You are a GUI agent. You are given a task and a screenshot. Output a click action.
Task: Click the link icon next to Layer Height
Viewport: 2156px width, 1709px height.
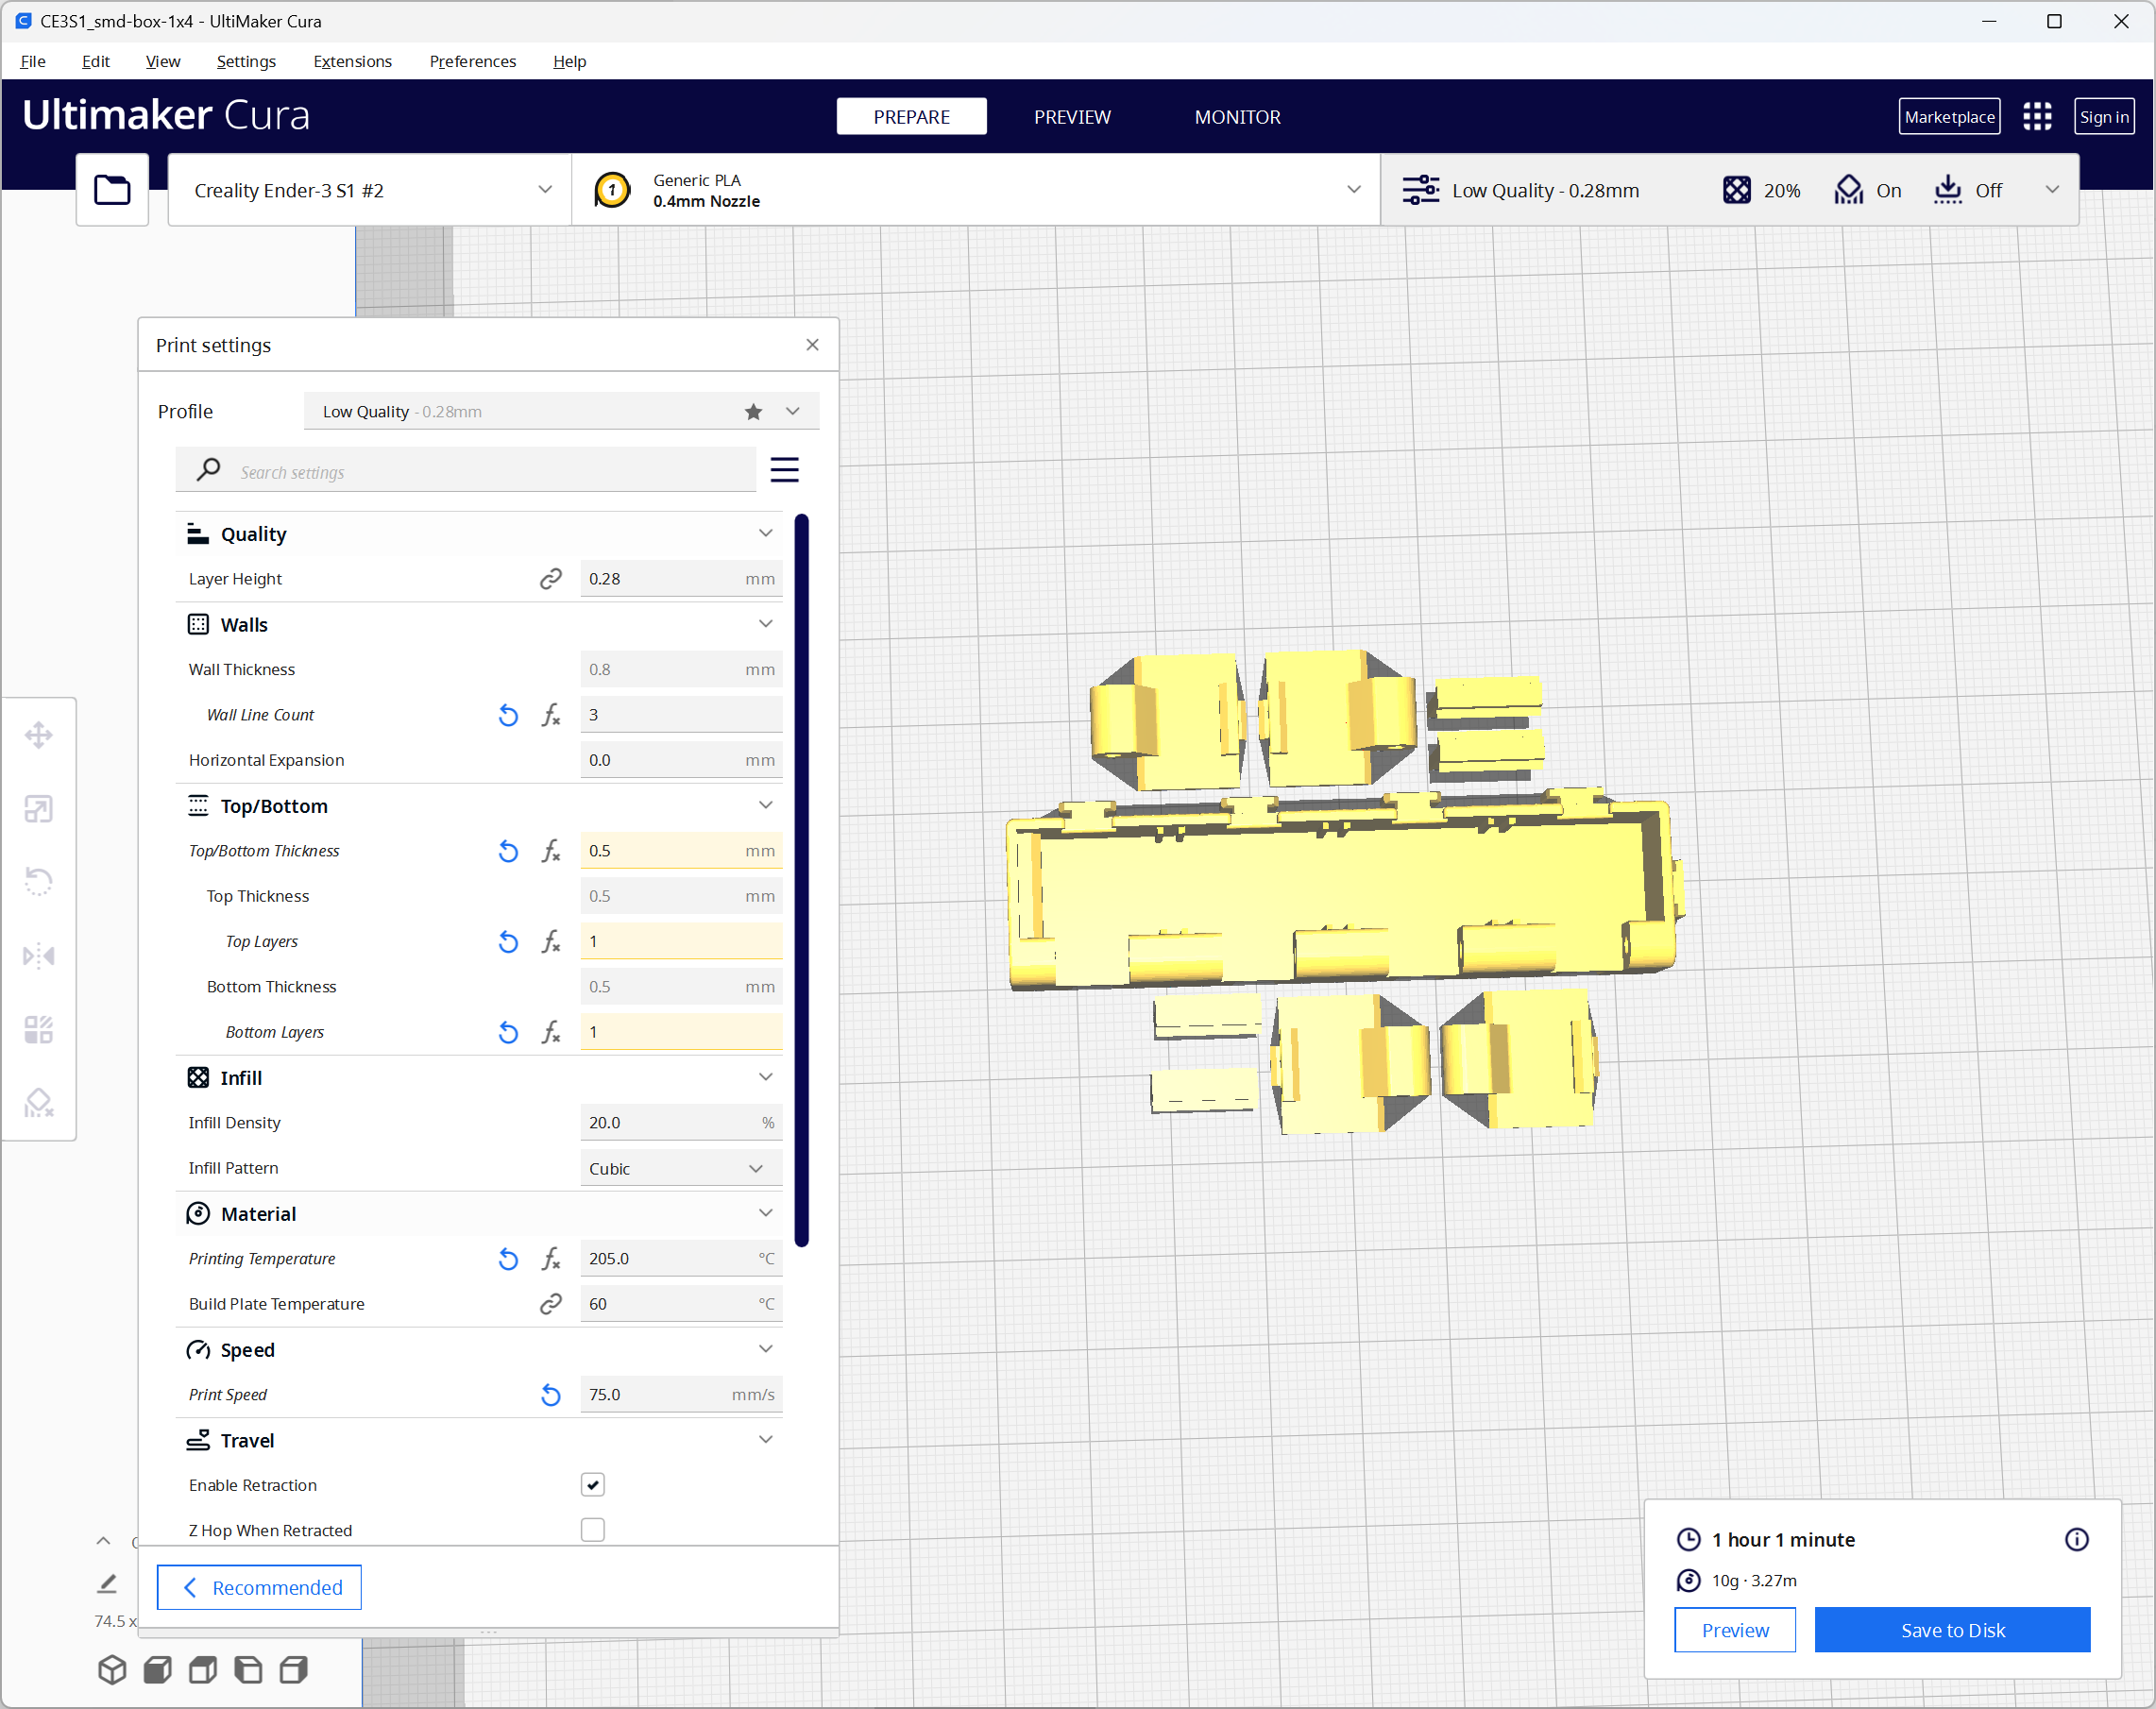point(551,579)
